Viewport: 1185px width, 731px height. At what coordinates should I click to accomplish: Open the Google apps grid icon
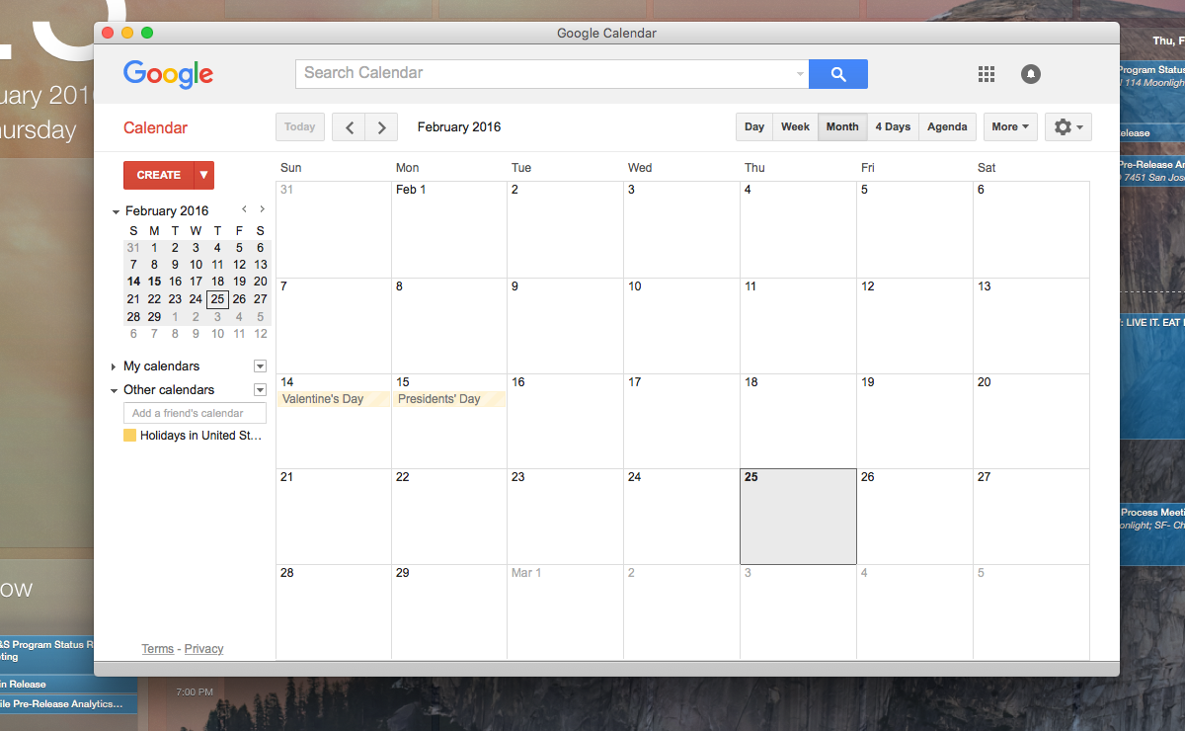tap(986, 74)
